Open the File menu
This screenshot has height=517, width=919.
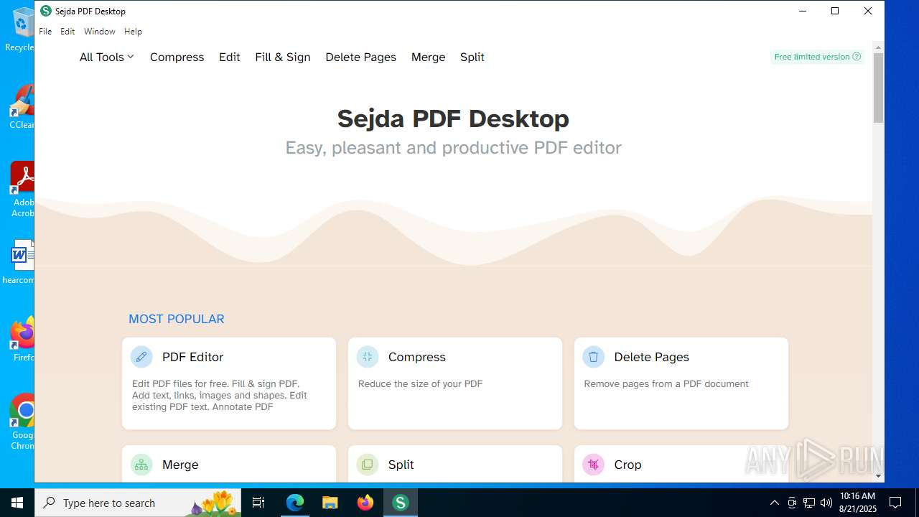45,32
